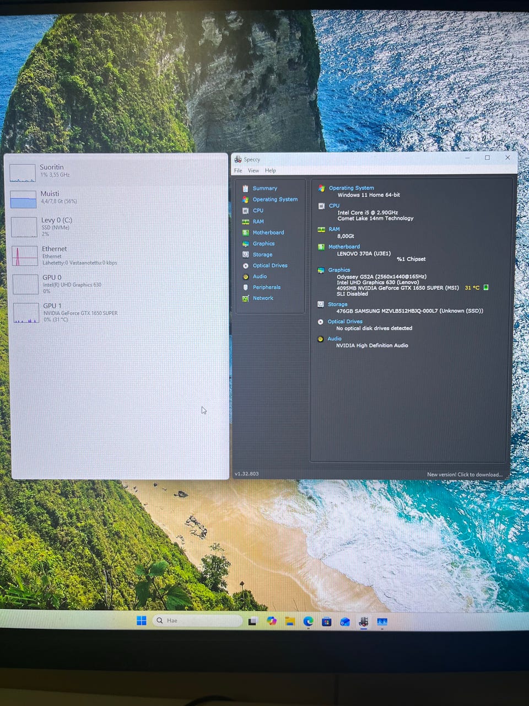Open Network section in Speccy sidebar
Image resolution: width=529 pixels, height=706 pixels.
pyautogui.click(x=263, y=298)
